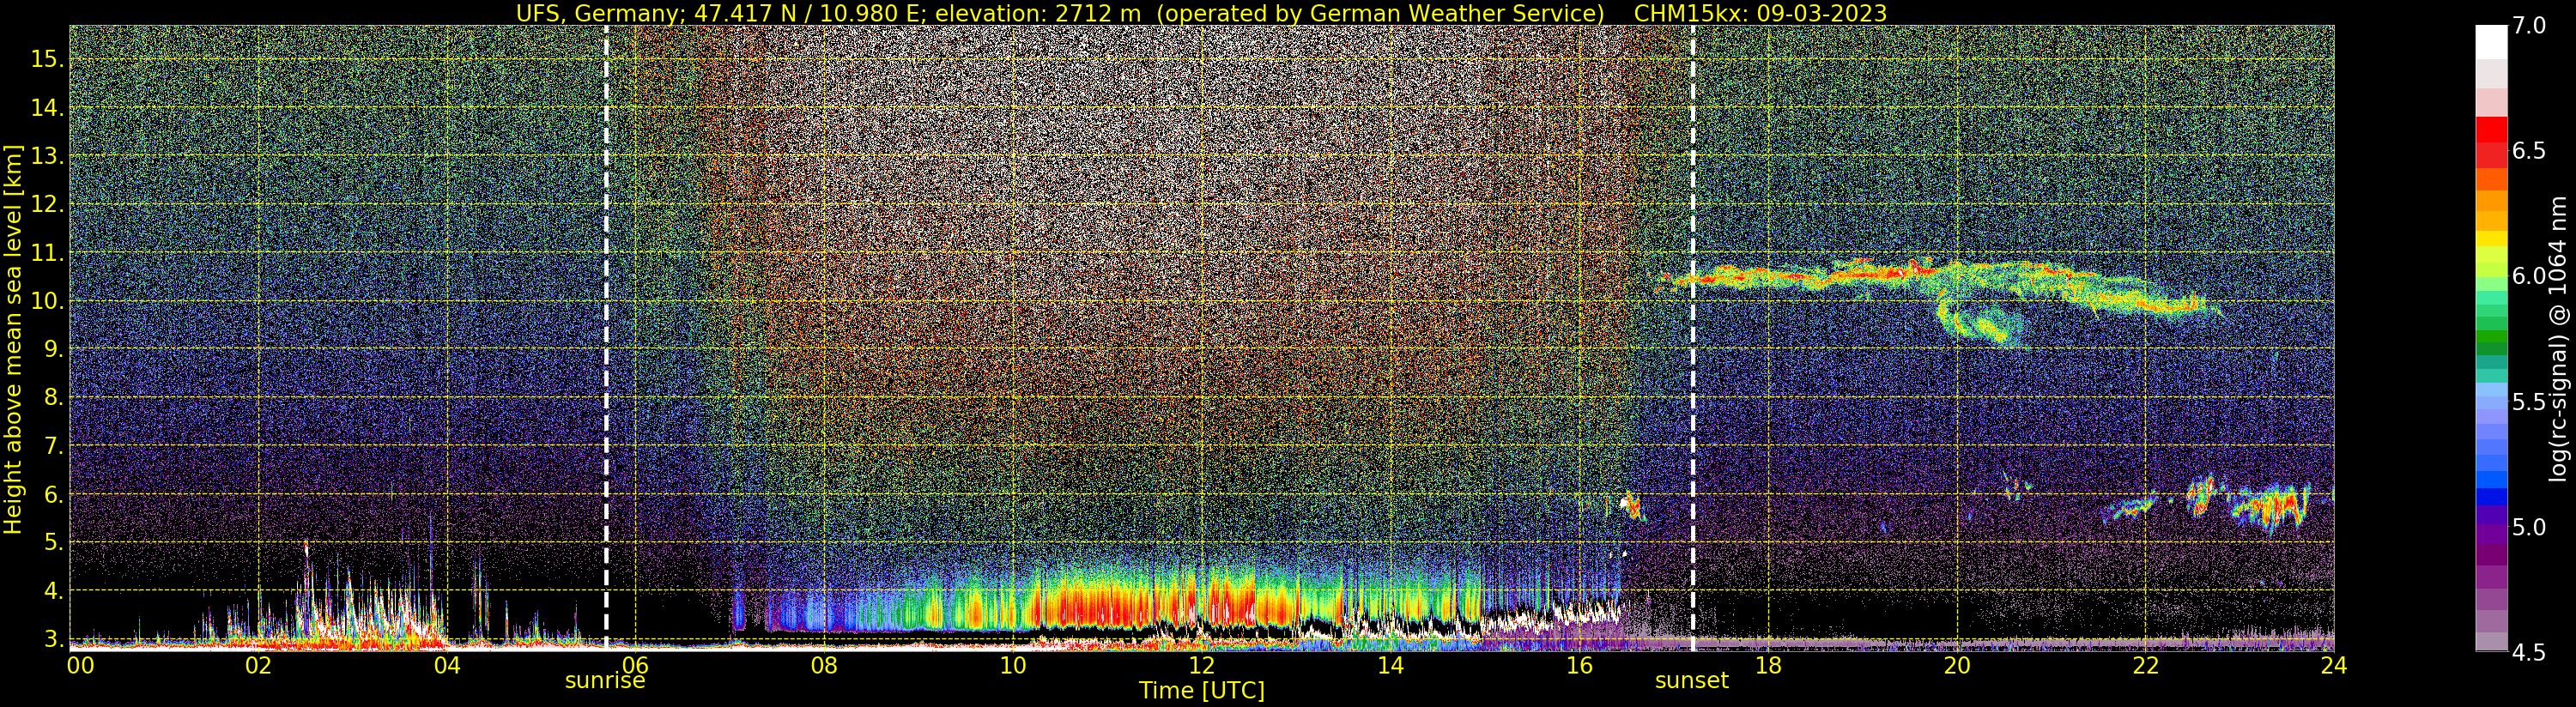Click the height axis tick "4."
The width and height of the screenshot is (2576, 707).
53,591
